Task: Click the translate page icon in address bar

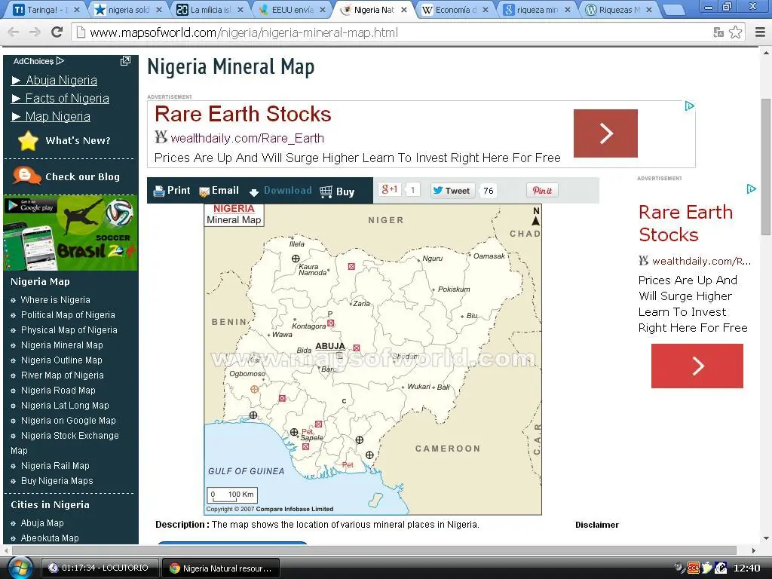Action: point(718,32)
